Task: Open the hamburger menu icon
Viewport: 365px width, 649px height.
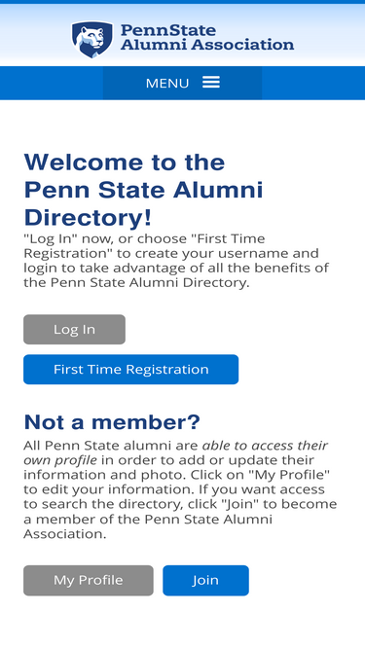Action: (211, 83)
